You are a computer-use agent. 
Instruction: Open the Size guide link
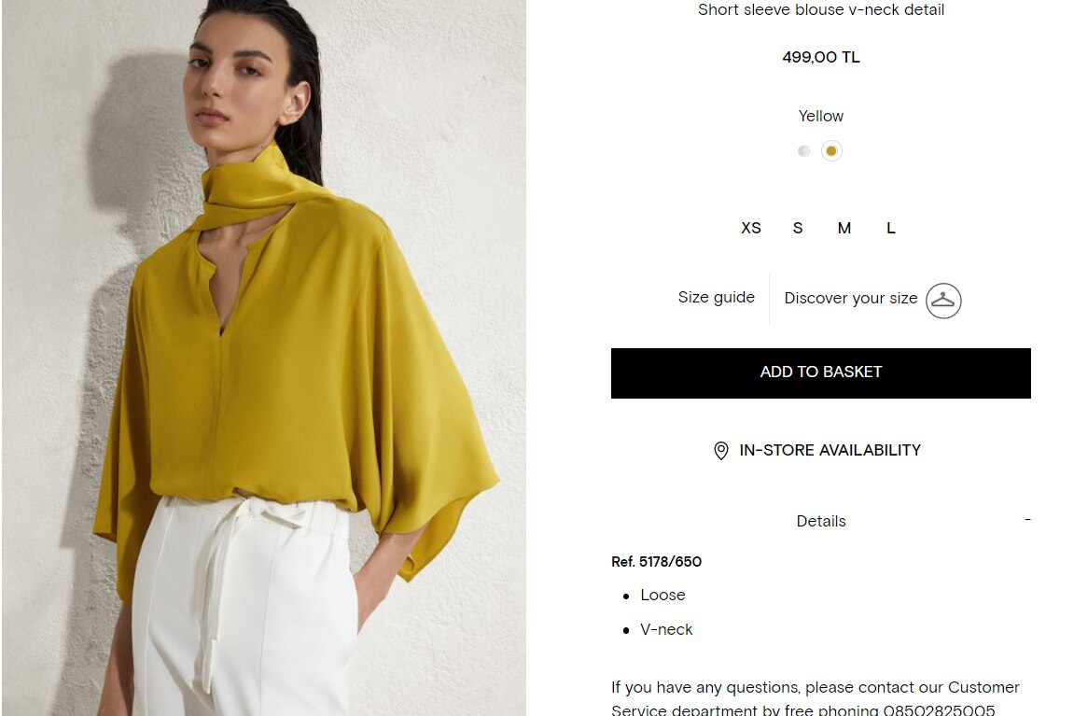717,298
